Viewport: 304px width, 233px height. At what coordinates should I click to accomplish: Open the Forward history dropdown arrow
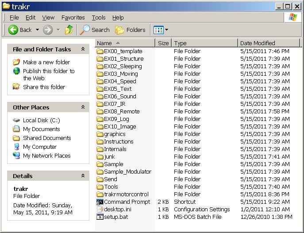(x=58, y=30)
